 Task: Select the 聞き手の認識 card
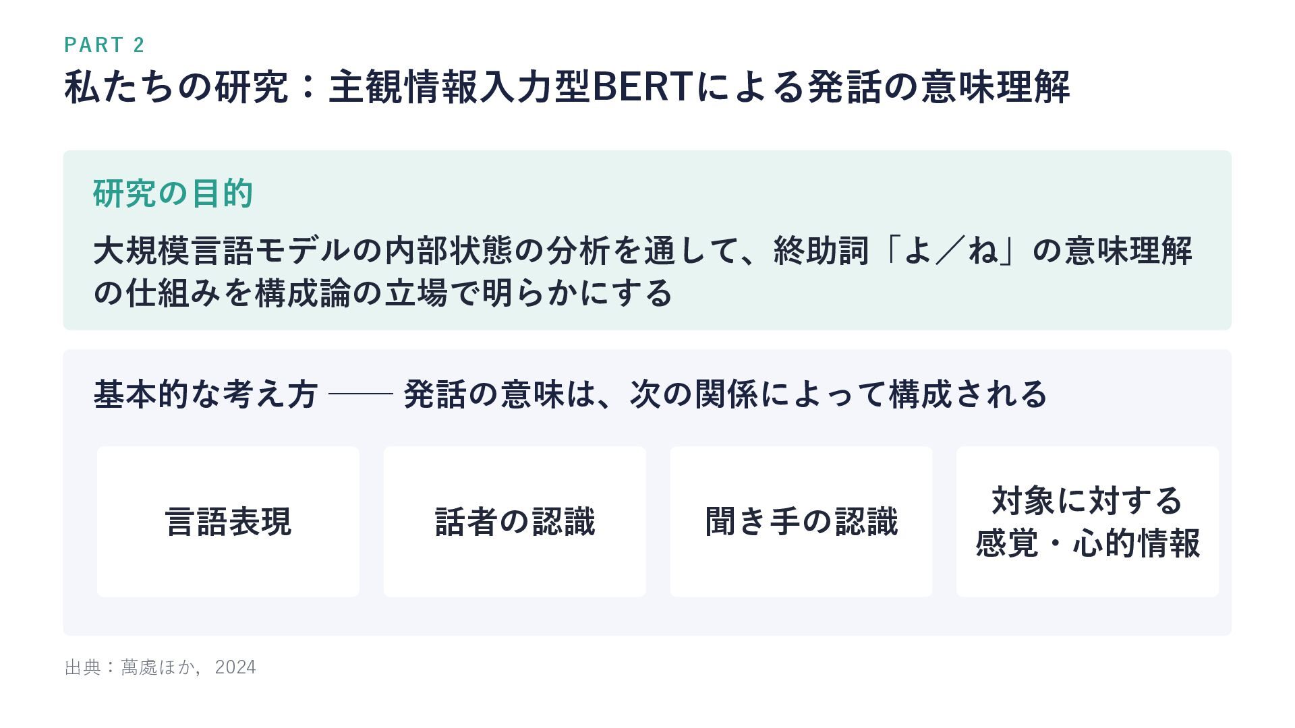pyautogui.click(x=801, y=522)
